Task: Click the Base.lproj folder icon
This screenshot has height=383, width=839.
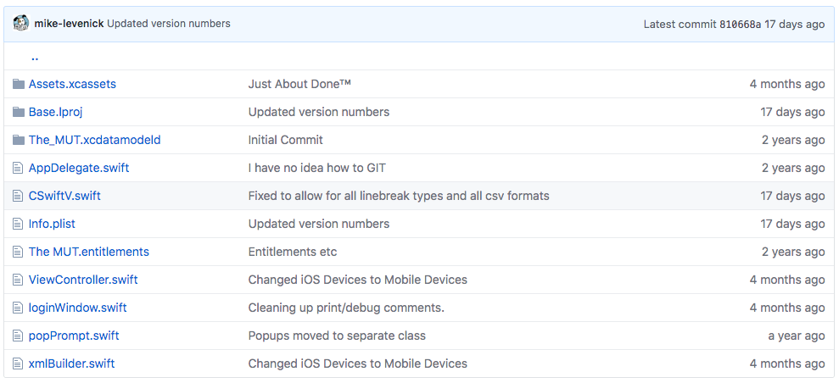Action: [x=19, y=112]
